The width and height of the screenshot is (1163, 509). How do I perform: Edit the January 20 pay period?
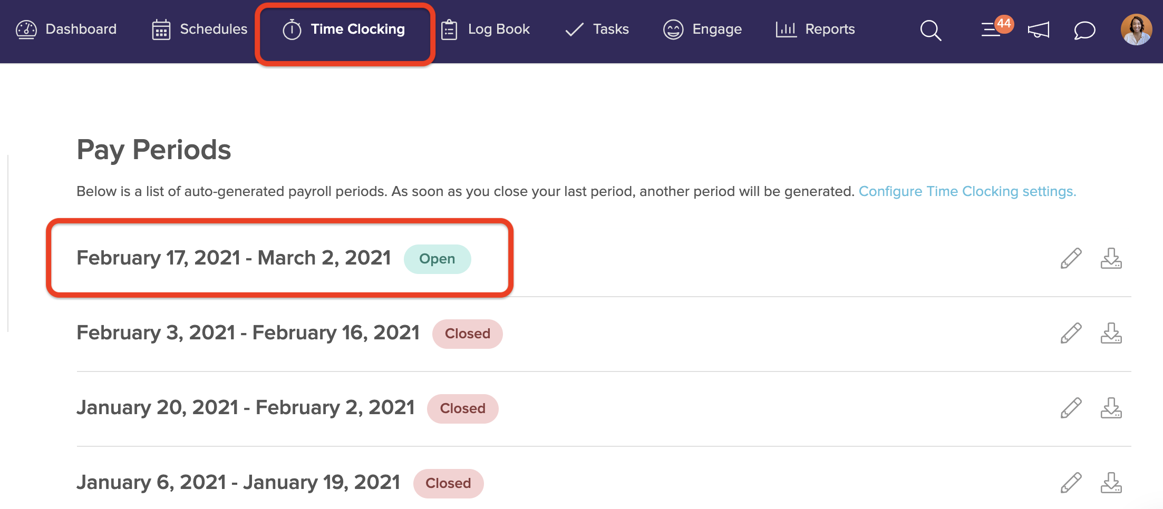click(1071, 408)
